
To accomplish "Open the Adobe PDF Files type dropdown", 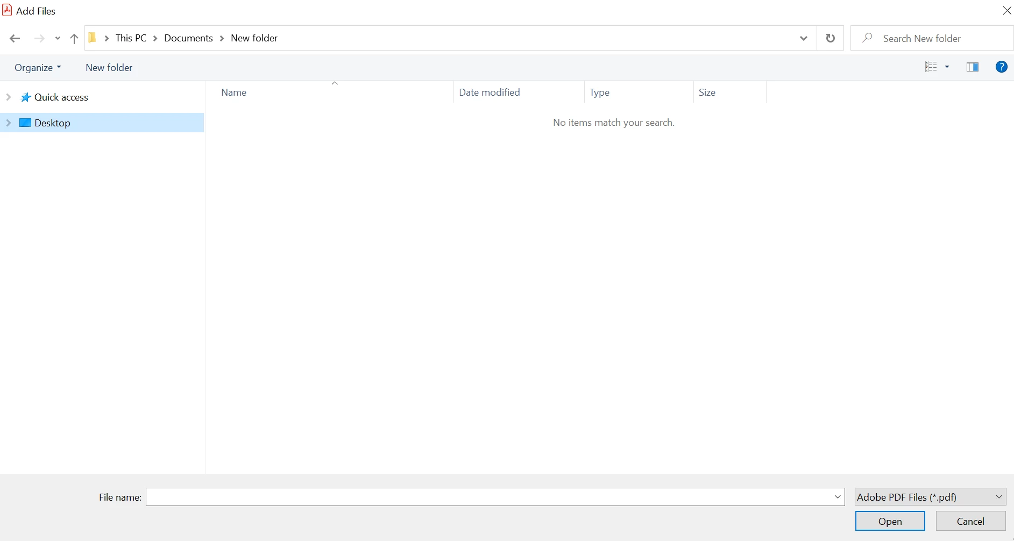I will (930, 497).
